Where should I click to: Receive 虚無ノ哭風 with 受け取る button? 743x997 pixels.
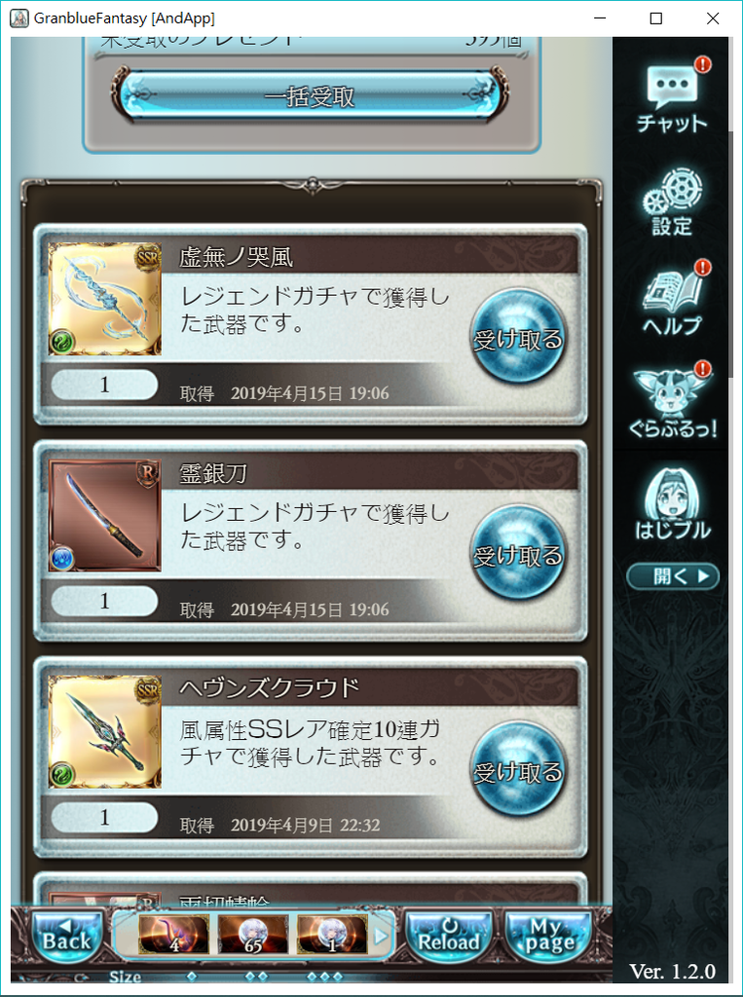pos(518,338)
